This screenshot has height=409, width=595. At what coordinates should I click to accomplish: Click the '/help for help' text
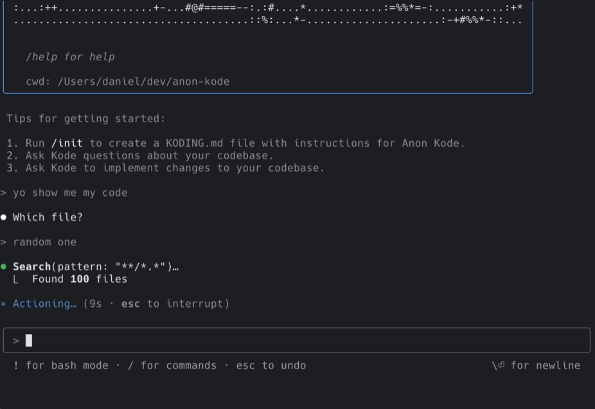pyautogui.click(x=70, y=57)
